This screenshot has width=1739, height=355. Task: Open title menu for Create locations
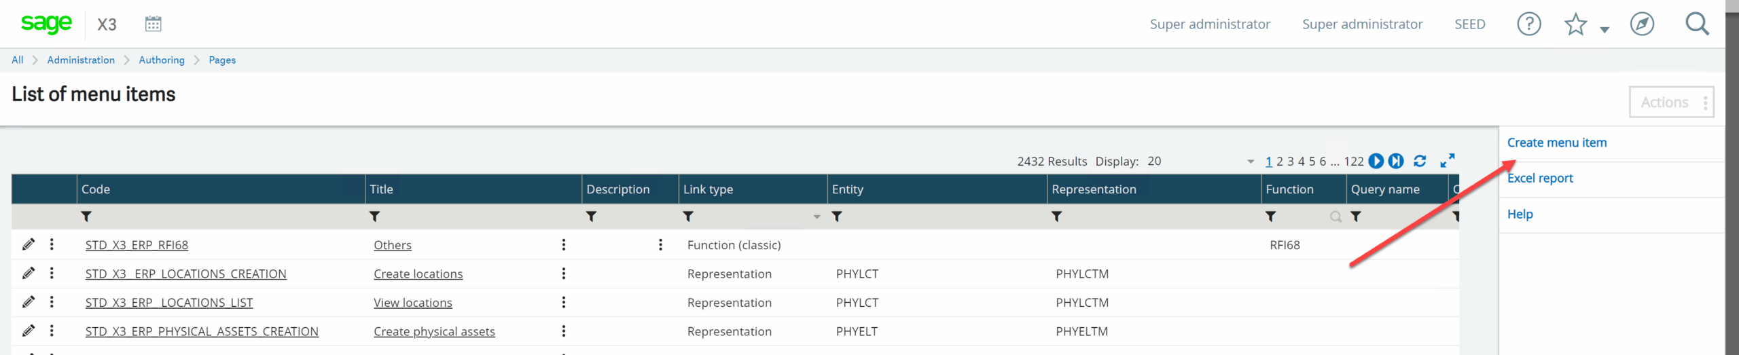coord(564,273)
